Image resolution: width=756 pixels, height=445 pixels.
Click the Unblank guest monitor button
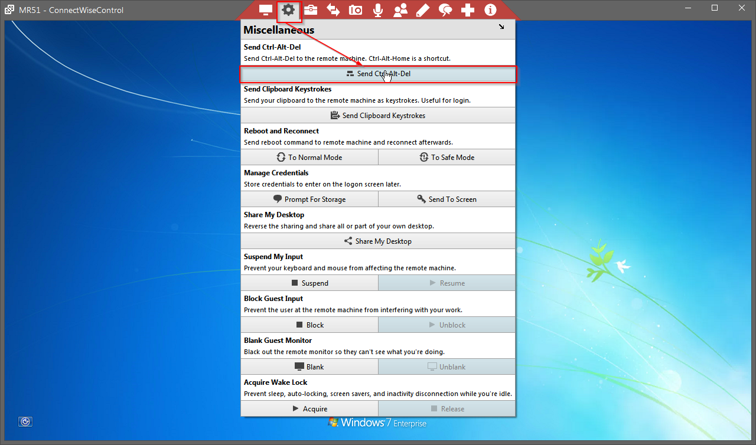pos(447,367)
